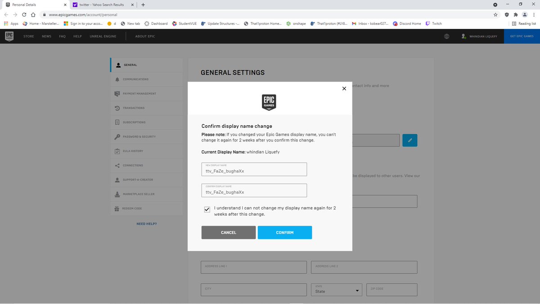Screen dimensions: 540x304
Task: Open the Home - Marsteller bookmark
Action: pos(40,23)
